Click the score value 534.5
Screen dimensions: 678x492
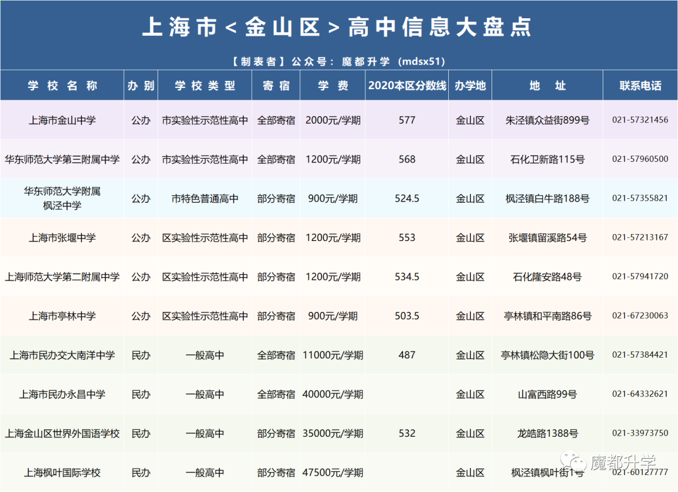(407, 277)
